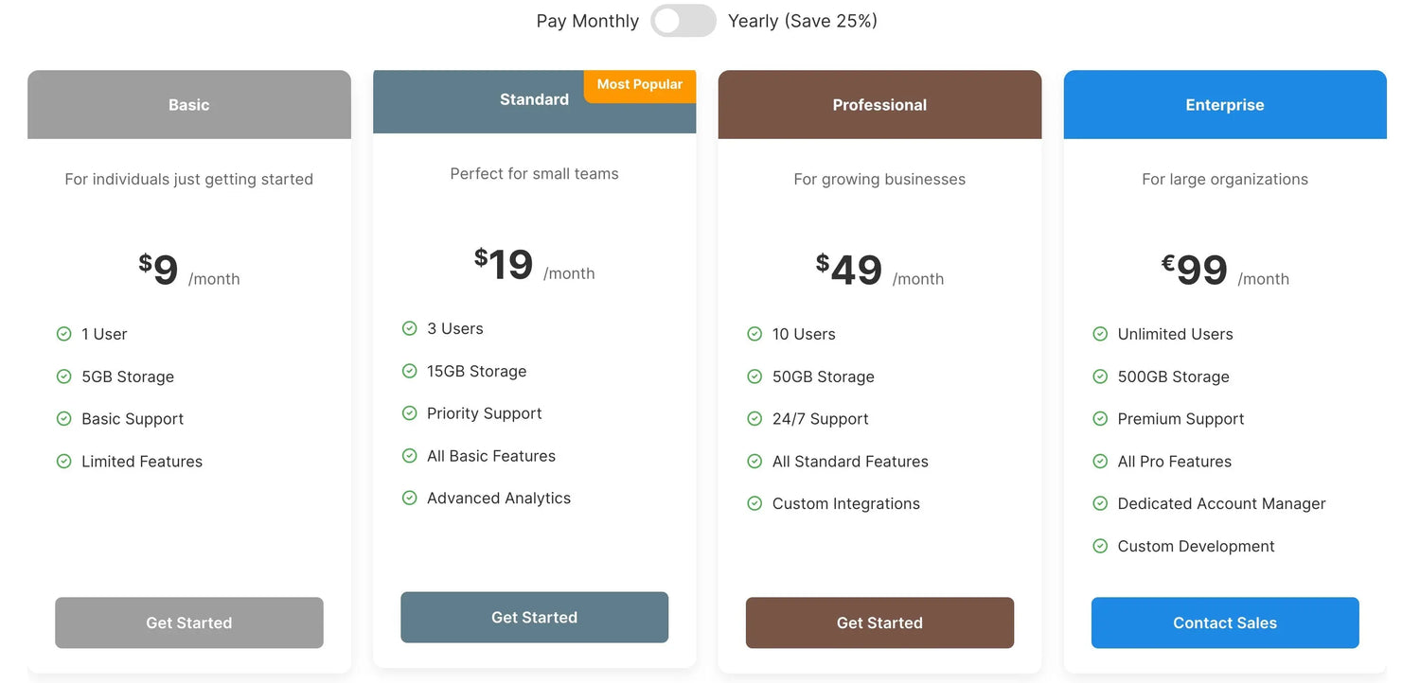Click the Yearly (Save 25%) label

pyautogui.click(x=802, y=20)
